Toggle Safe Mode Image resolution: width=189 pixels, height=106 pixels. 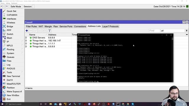click(16, 6)
